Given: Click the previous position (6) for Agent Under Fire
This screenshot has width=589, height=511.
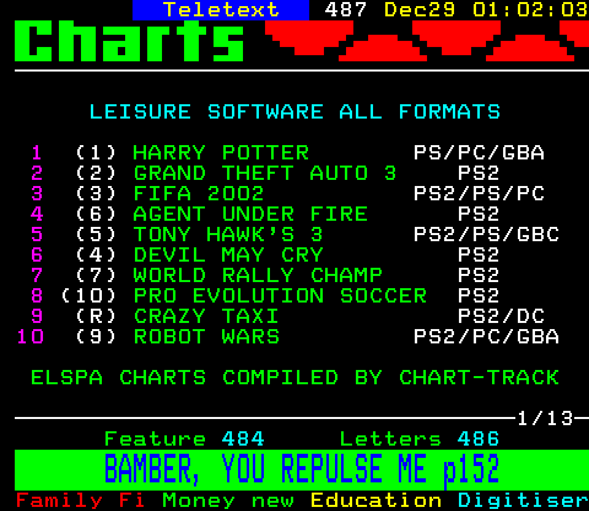Looking at the screenshot, I should click(x=96, y=214).
